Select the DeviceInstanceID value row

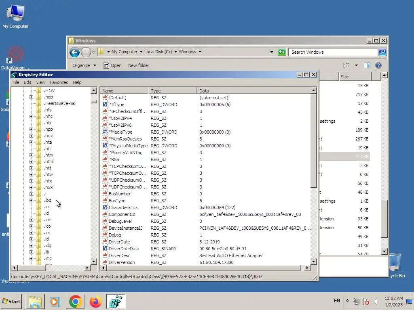click(206, 228)
